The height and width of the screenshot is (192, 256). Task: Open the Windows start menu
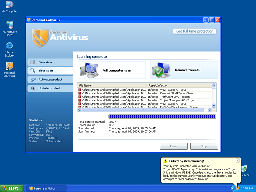pos(12,188)
